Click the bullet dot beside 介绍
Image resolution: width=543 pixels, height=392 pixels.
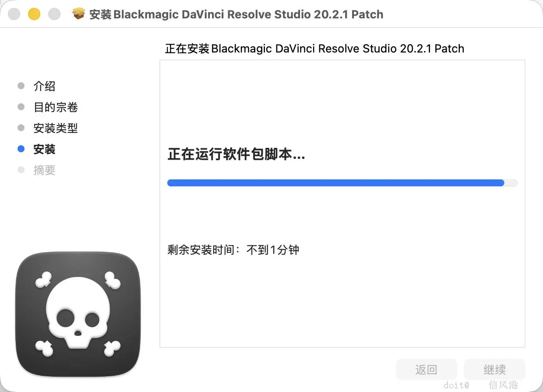tap(21, 86)
